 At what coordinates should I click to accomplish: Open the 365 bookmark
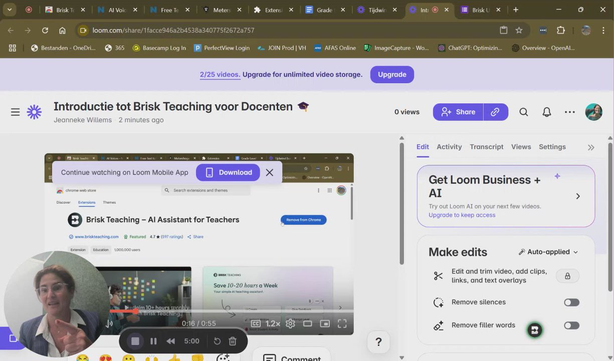pyautogui.click(x=114, y=48)
